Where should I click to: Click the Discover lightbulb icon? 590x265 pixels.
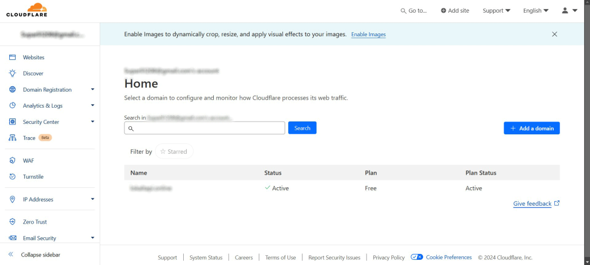click(x=12, y=74)
